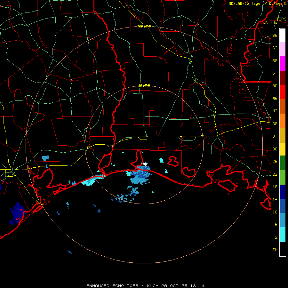Click the legend value 42
The width and height of the screenshot is (288, 288).
pos(275,111)
